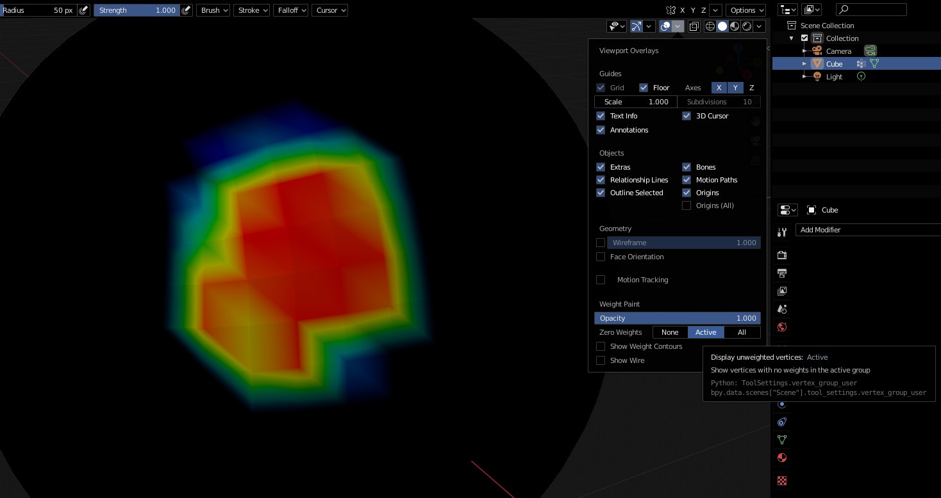Screen dimensions: 941x498
Task: Open the Texture properties tab
Action: [x=782, y=481]
